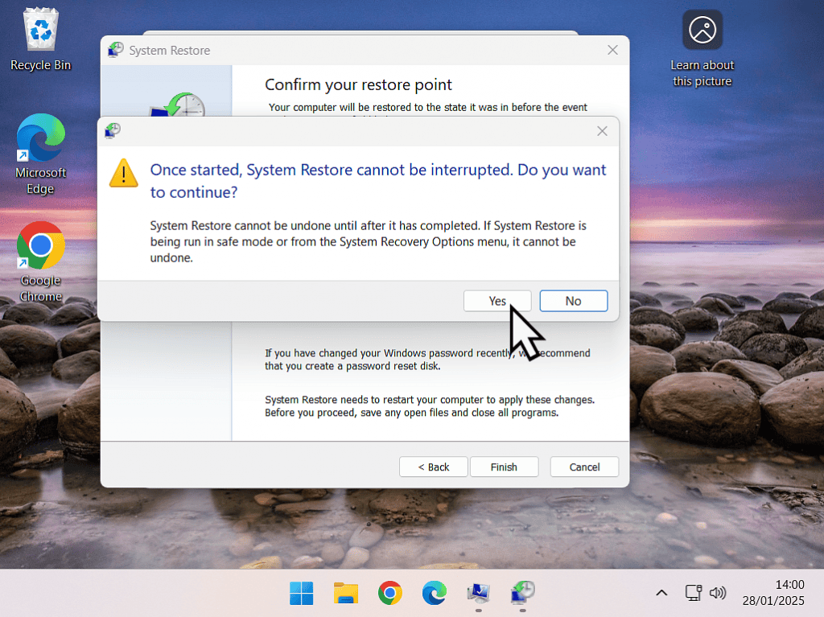Open network settings from system tray
824x617 pixels.
pyautogui.click(x=693, y=594)
